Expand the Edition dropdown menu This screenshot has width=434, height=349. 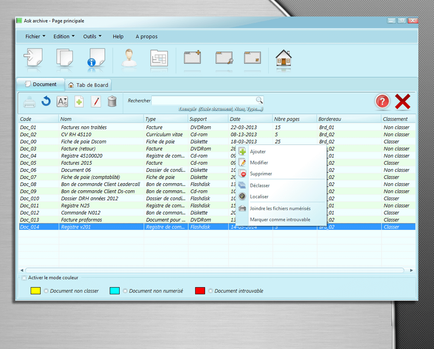(64, 36)
